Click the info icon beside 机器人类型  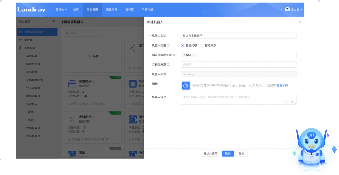pyautogui.click(x=168, y=45)
